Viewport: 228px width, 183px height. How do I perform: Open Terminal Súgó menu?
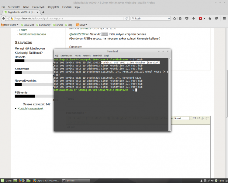pyautogui.click(x=106, y=56)
